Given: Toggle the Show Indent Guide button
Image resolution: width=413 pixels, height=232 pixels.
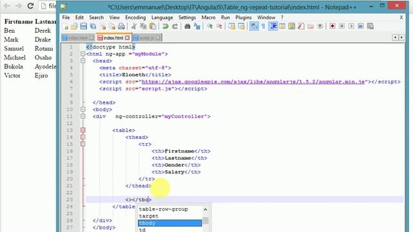Looking at the screenshot, I should pos(273,26).
